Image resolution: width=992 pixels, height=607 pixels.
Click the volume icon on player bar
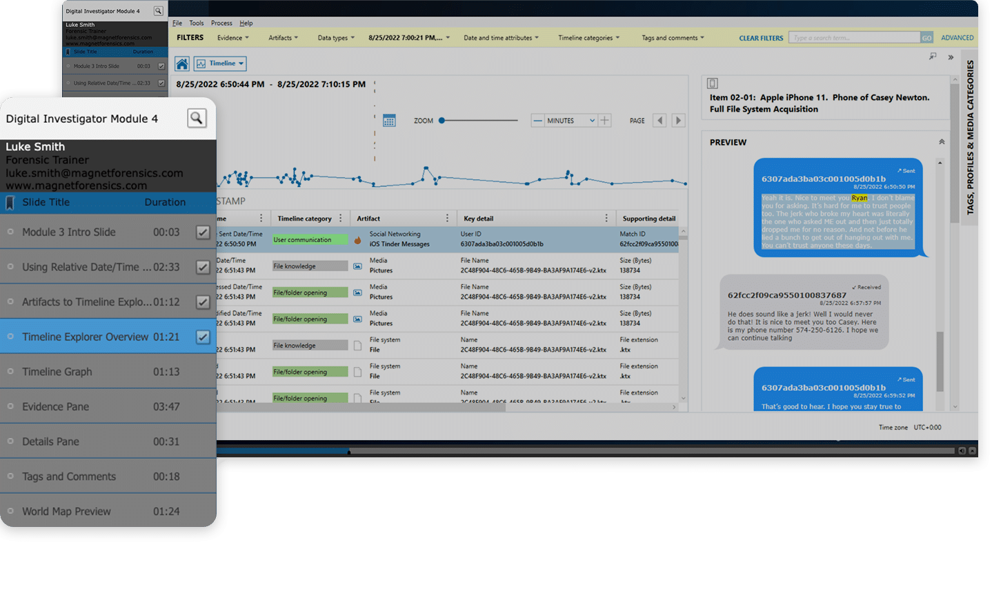pyautogui.click(x=962, y=451)
